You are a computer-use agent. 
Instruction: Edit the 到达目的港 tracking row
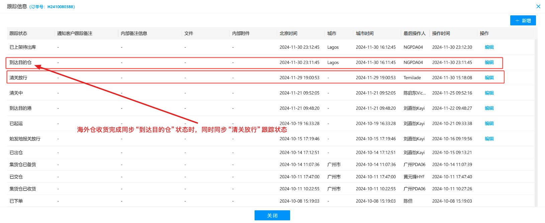point(489,108)
